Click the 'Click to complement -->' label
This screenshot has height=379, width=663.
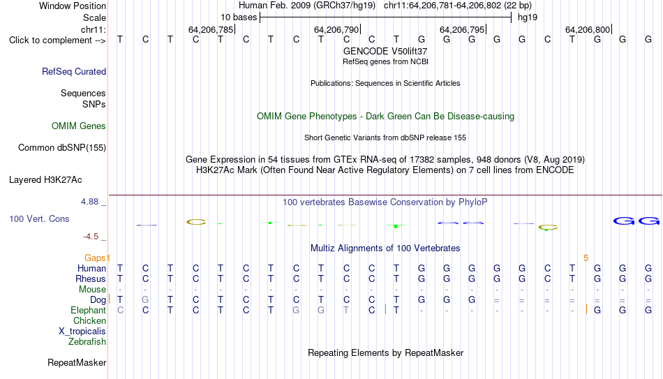point(57,40)
